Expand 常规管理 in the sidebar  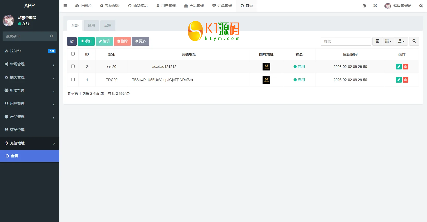[30, 64]
